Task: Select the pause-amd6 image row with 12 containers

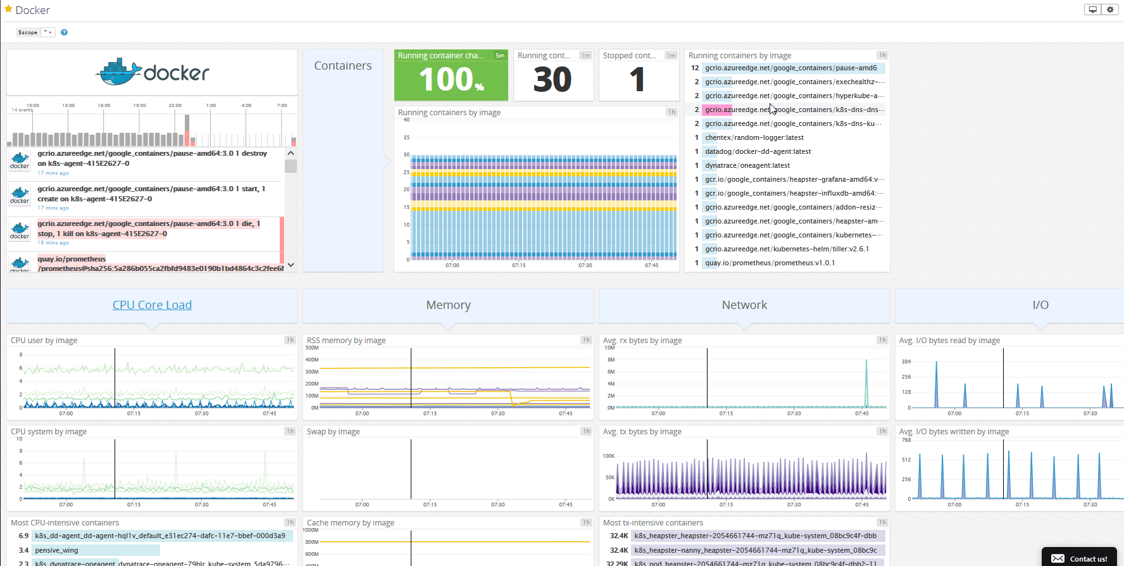Action: click(x=787, y=68)
